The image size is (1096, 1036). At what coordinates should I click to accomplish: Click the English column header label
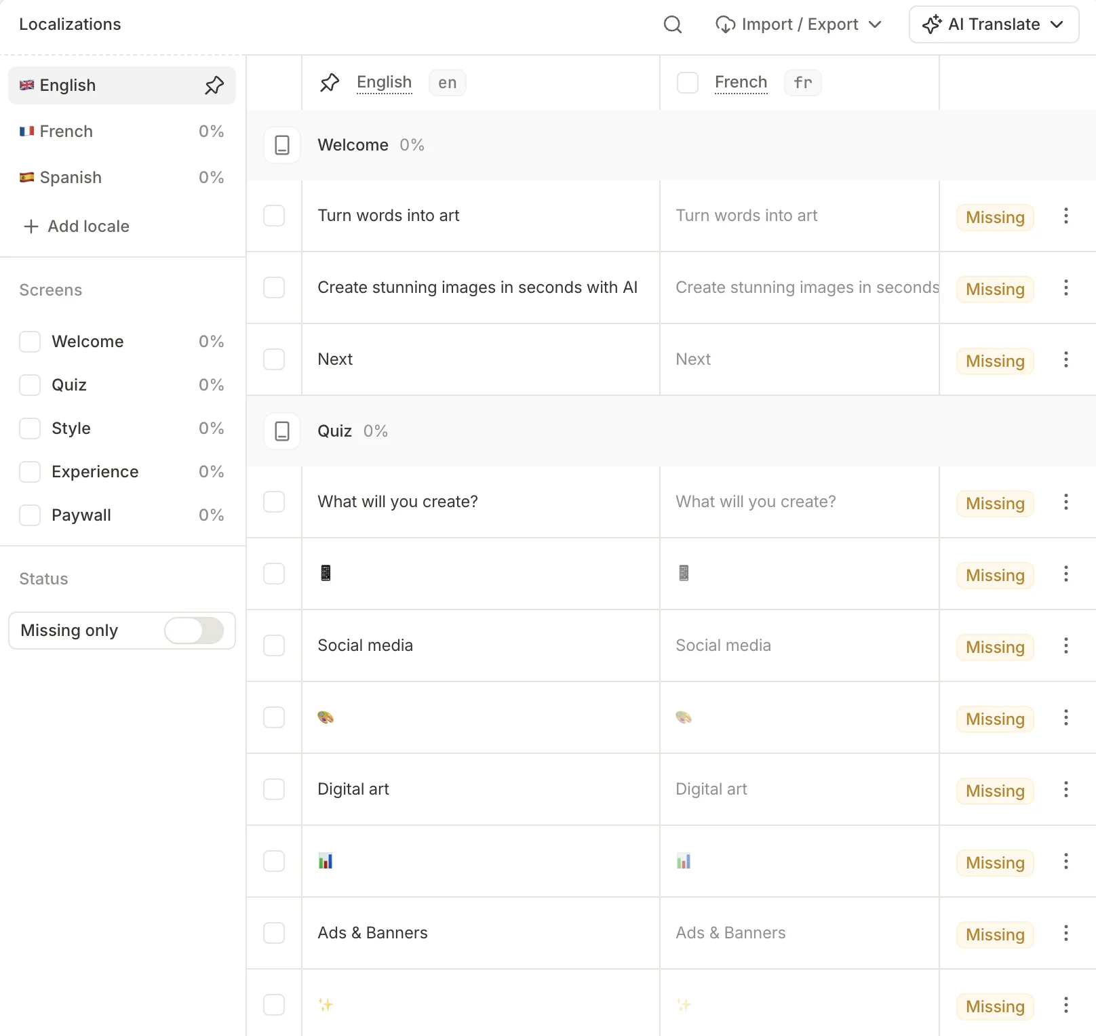point(384,83)
